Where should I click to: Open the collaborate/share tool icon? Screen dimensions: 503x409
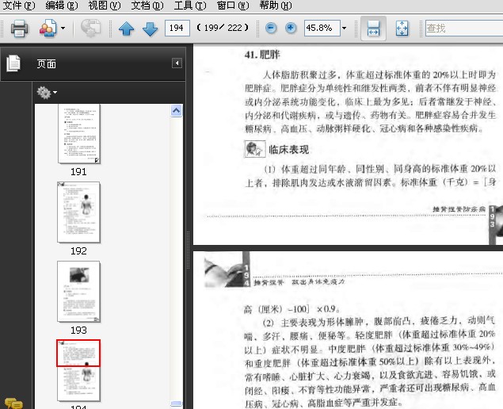point(47,29)
